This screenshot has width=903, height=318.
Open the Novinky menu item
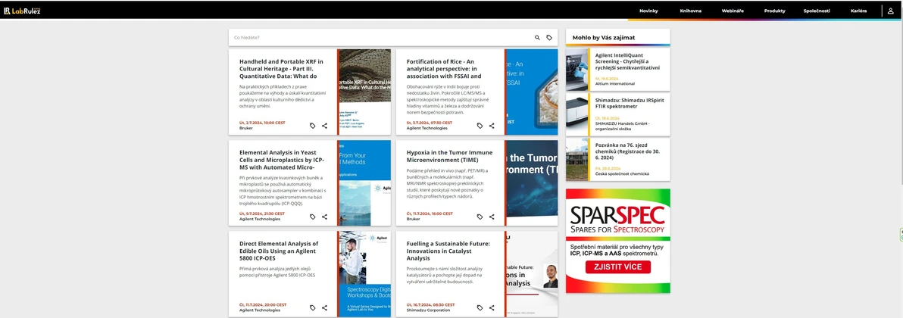[x=648, y=11]
